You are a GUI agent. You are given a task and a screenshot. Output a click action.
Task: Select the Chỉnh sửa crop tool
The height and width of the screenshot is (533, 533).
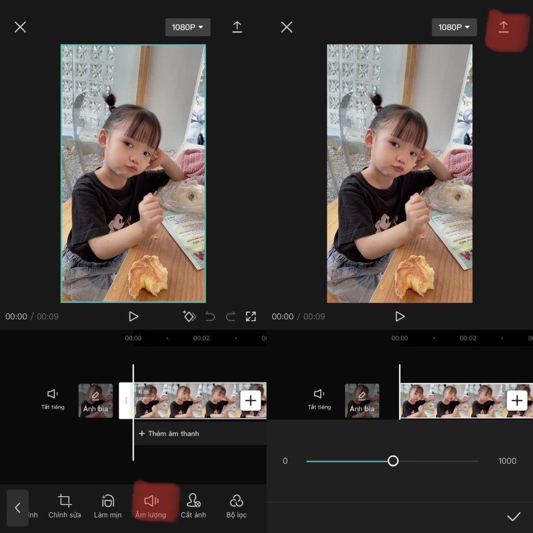pos(65,505)
